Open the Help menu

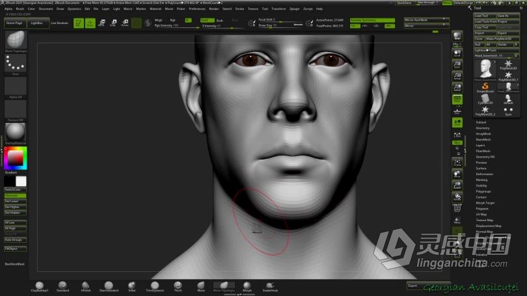319,8
